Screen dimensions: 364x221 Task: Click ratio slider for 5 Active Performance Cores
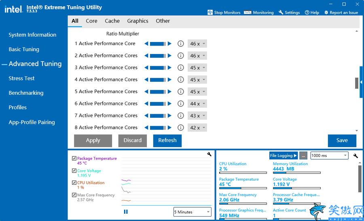coord(158,92)
